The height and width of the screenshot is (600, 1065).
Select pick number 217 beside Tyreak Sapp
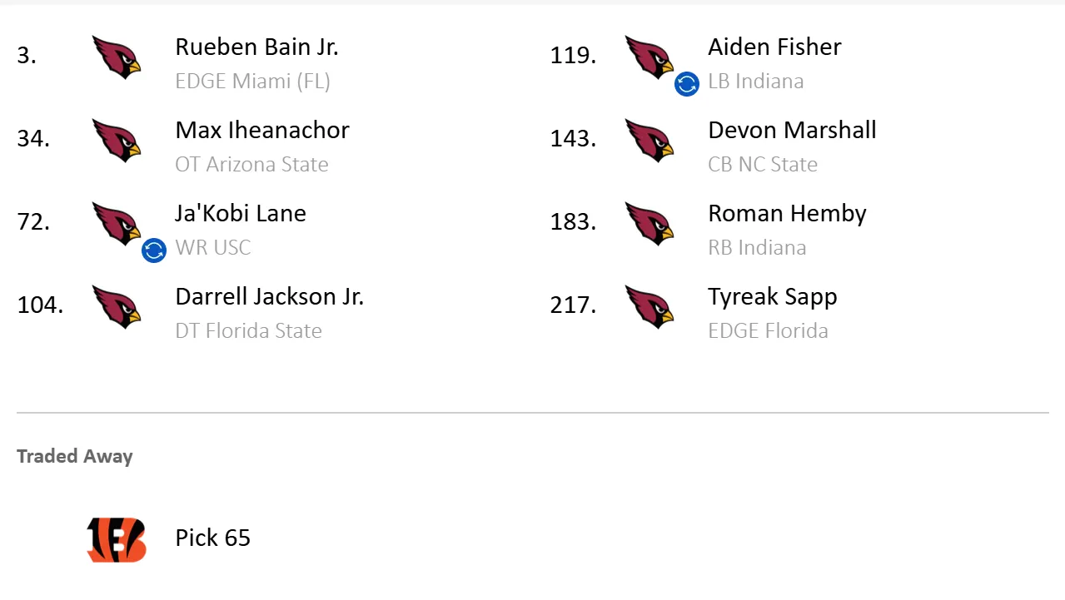point(572,305)
